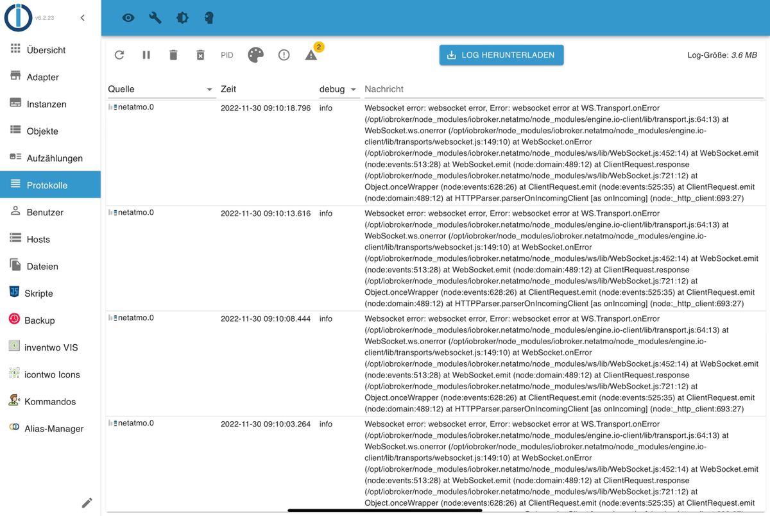Open inventwo VIS from the sidebar
This screenshot has width=770, height=516.
point(50,347)
